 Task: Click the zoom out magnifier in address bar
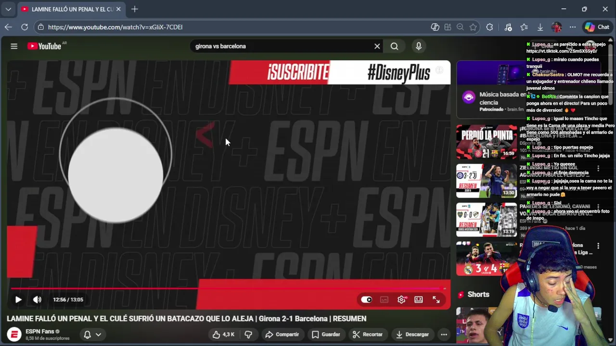(460, 27)
